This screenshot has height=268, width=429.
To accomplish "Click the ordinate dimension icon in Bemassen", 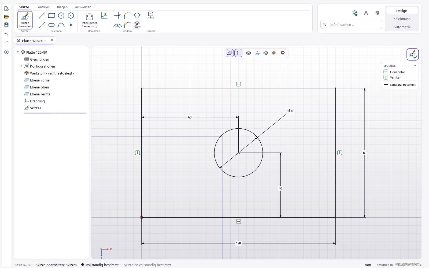I will click(x=104, y=16).
